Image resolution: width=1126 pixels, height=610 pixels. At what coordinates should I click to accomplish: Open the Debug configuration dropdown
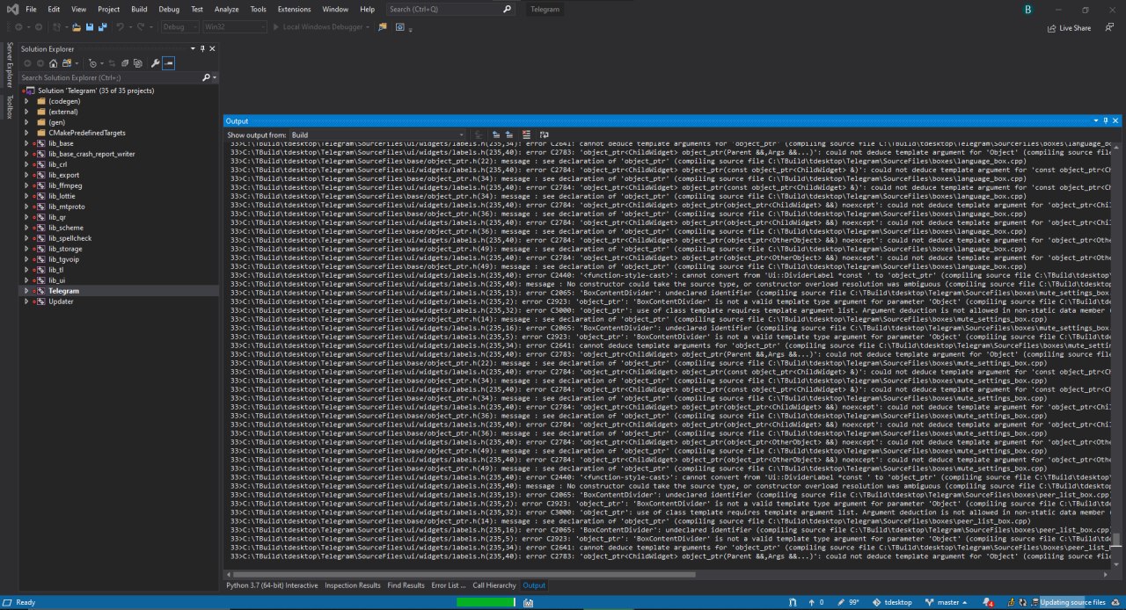179,27
